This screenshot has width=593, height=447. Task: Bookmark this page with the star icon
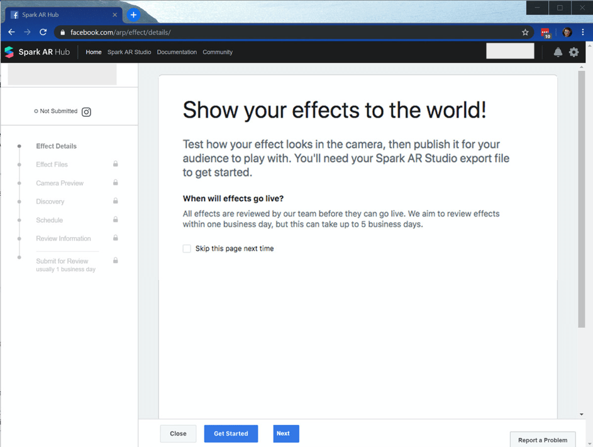[x=525, y=33]
